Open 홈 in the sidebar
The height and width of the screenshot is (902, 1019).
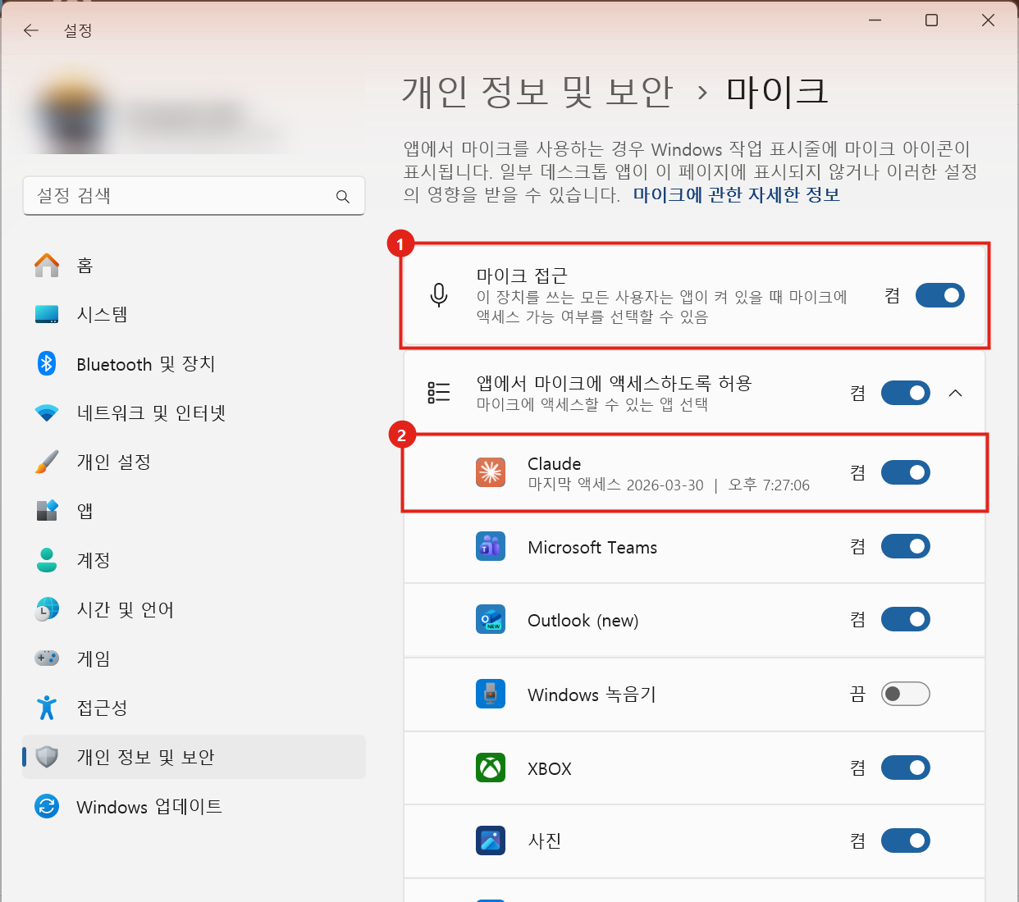(x=194, y=266)
